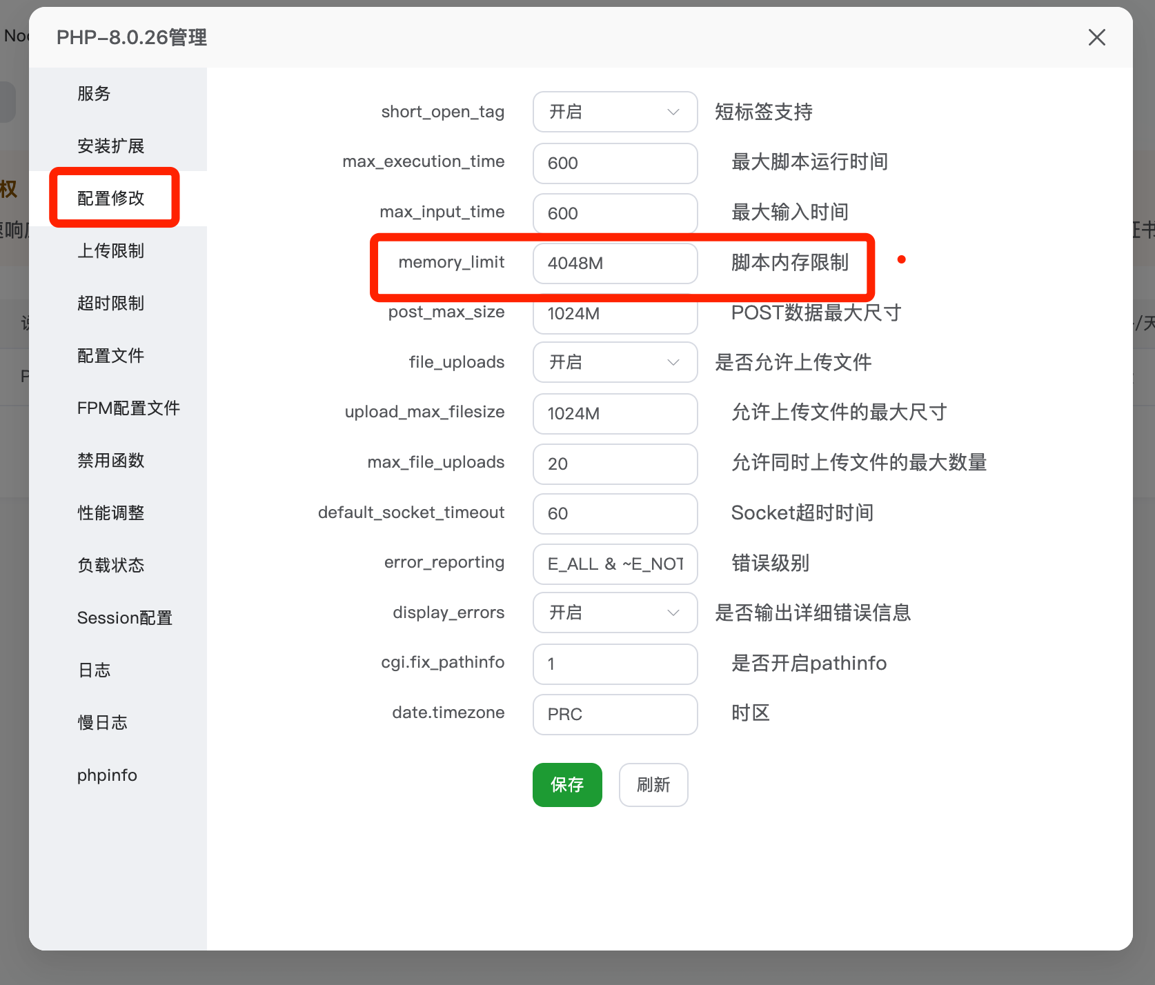This screenshot has width=1155, height=985.
Task: Click the green 保存 save button
Action: point(566,784)
